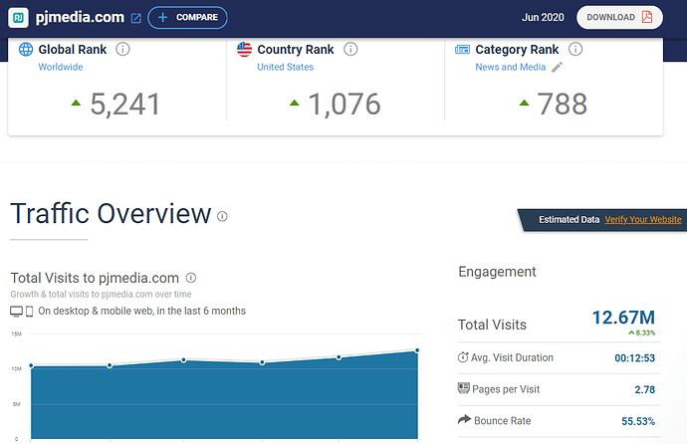The height and width of the screenshot is (444, 687).
Task: Click the last data point on visits chart
Action: pyautogui.click(x=417, y=350)
